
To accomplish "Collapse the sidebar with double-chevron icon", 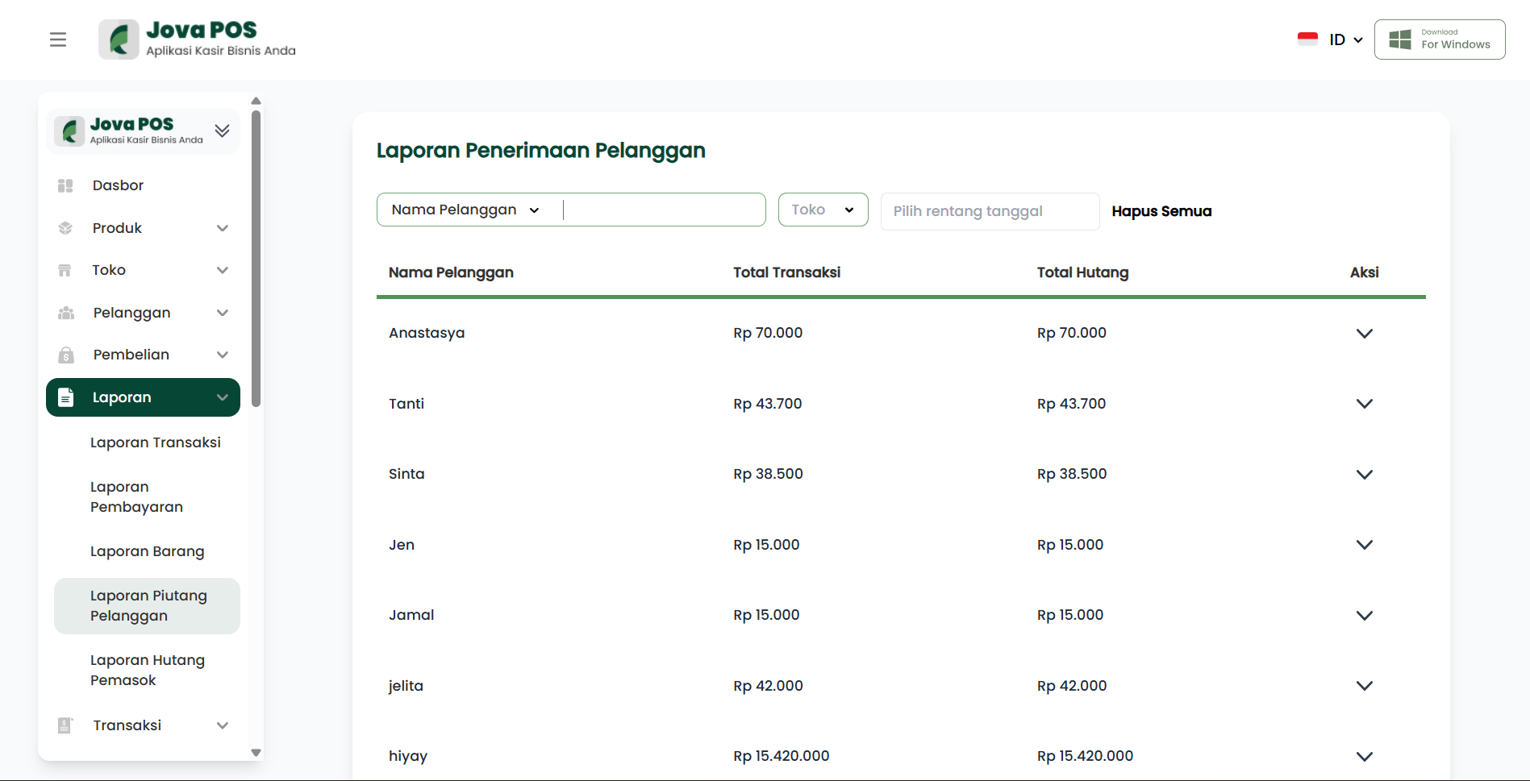I will 222,131.
